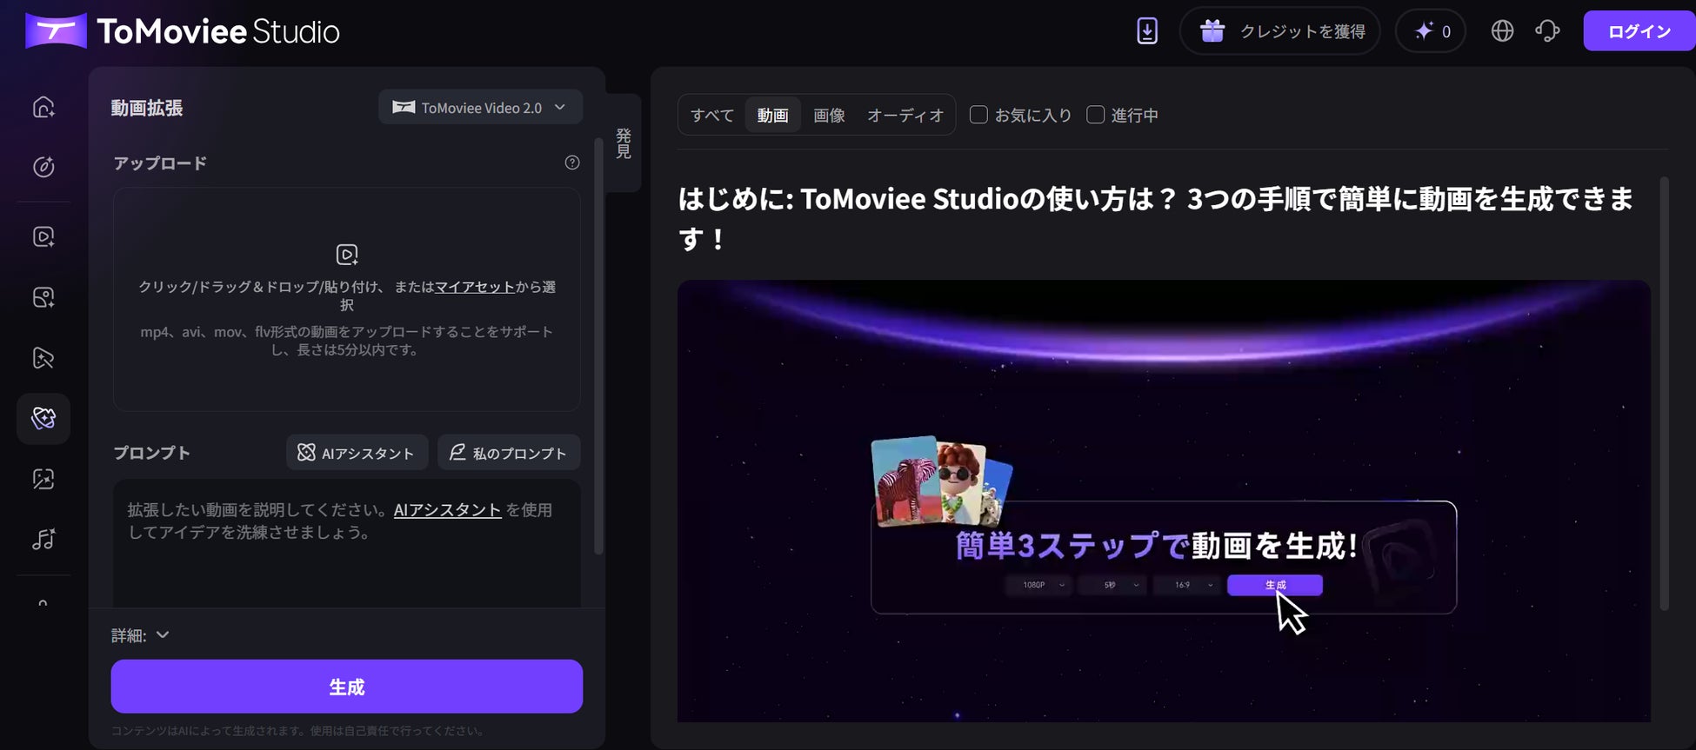Click the コンテンツはAIによって生成されます disclaimer text
The image size is (1696, 750).
pyautogui.click(x=297, y=731)
